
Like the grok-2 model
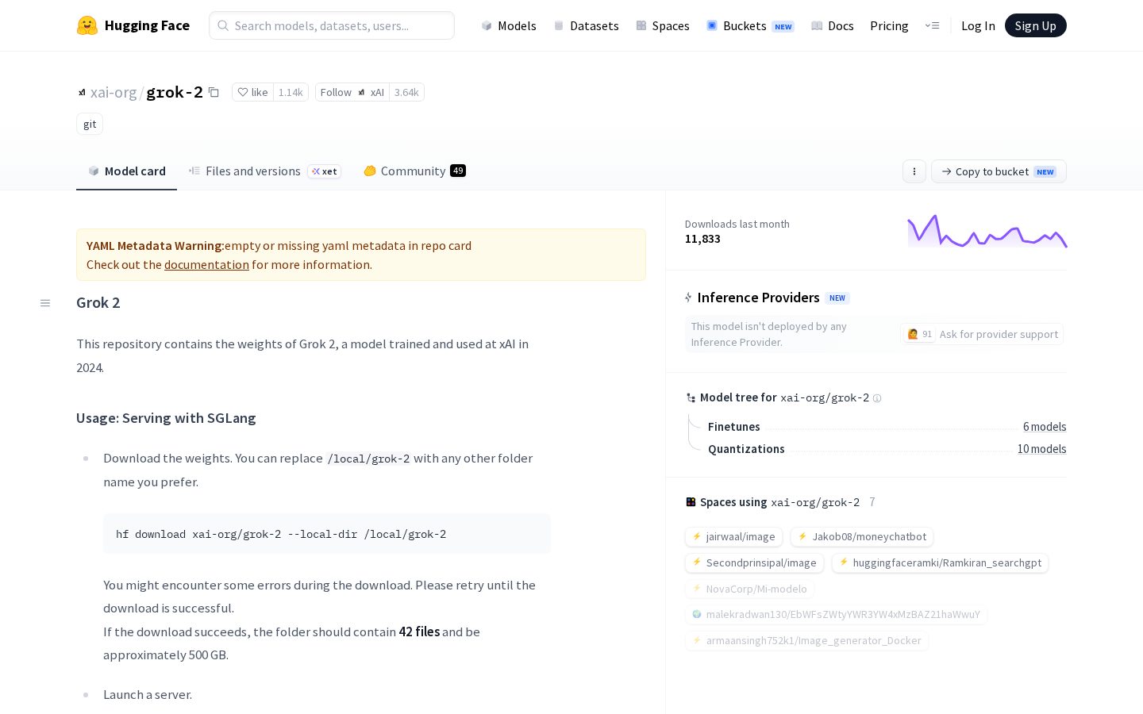(x=252, y=92)
